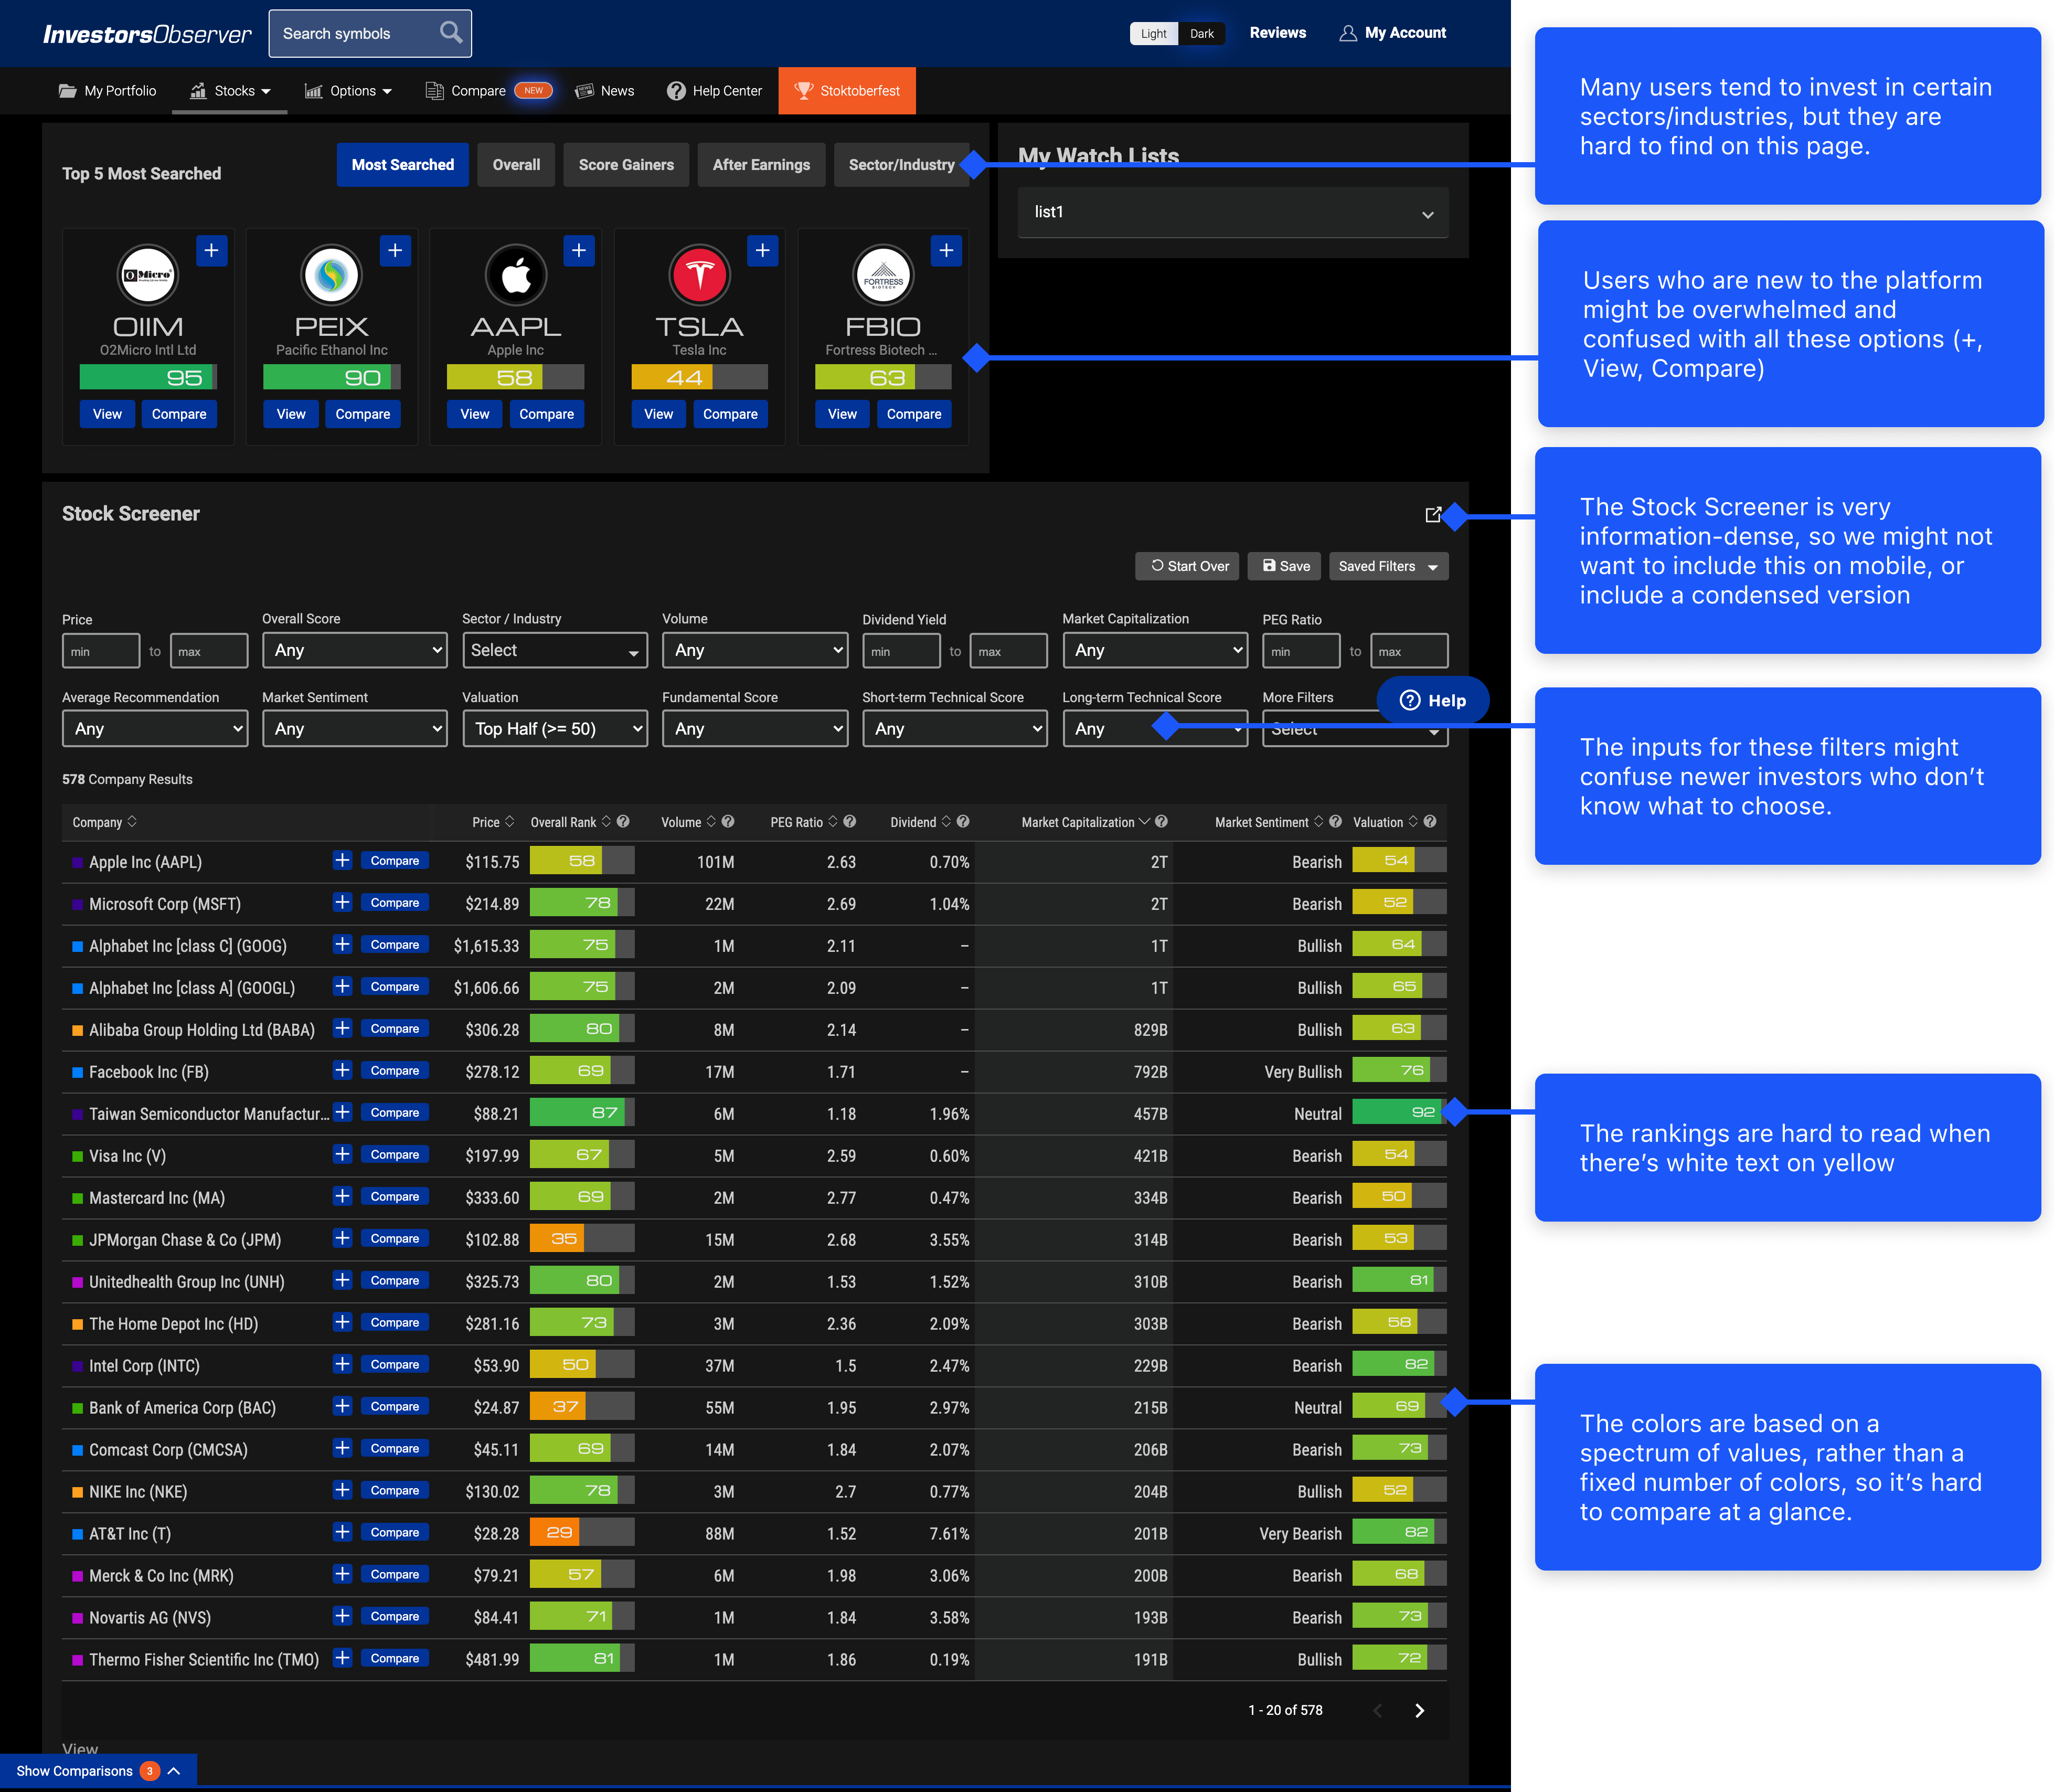The width and height of the screenshot is (2054, 1792).
Task: Click the My Account user icon
Action: [1347, 33]
